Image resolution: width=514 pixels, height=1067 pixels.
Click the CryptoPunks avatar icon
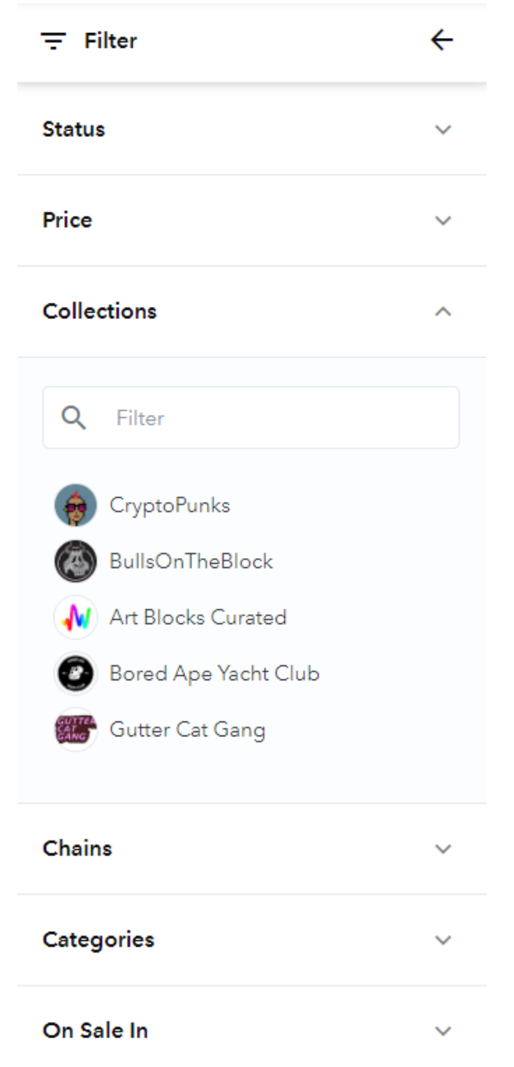(76, 505)
